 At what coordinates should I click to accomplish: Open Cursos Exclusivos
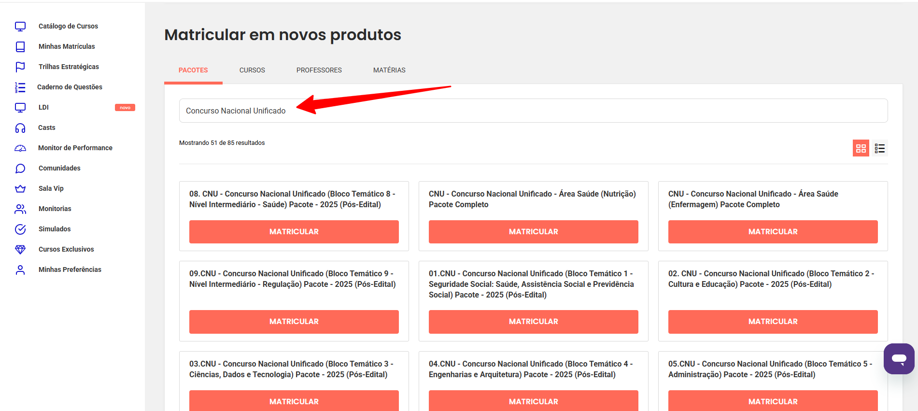[x=66, y=249]
